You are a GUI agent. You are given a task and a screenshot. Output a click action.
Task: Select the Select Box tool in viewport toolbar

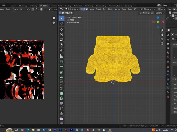pos(62,18)
